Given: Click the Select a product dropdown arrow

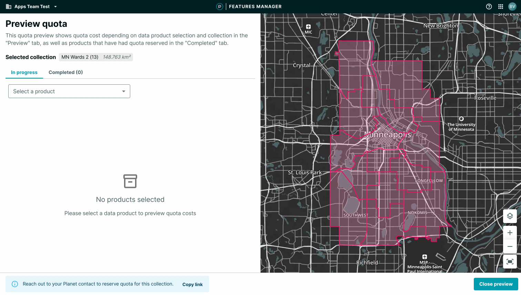Looking at the screenshot, I should point(124,91).
